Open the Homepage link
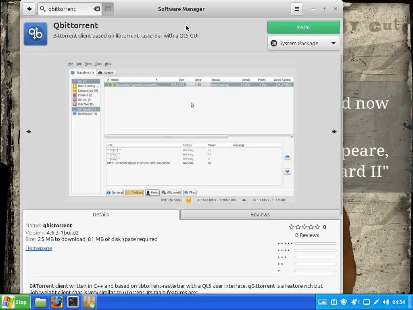This screenshot has width=413, height=310. pyautogui.click(x=39, y=248)
